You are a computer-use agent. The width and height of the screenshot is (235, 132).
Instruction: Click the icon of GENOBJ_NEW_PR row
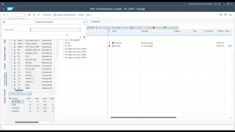(15, 50)
